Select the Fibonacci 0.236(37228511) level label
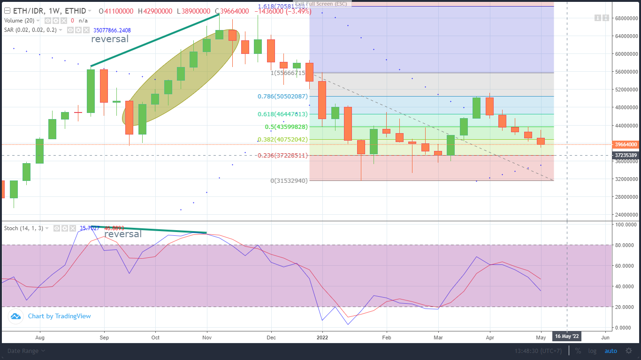Image resolution: width=641 pixels, height=360 pixels. 282,156
